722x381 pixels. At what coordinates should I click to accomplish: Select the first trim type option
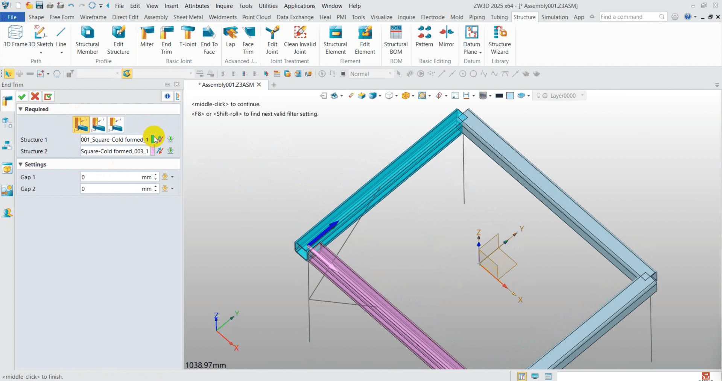(81, 124)
